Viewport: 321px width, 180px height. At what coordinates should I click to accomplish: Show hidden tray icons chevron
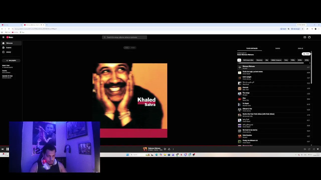pos(296,155)
